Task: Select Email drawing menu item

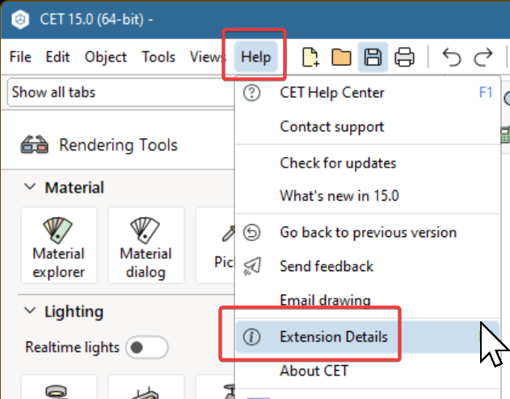Action: (368, 300)
